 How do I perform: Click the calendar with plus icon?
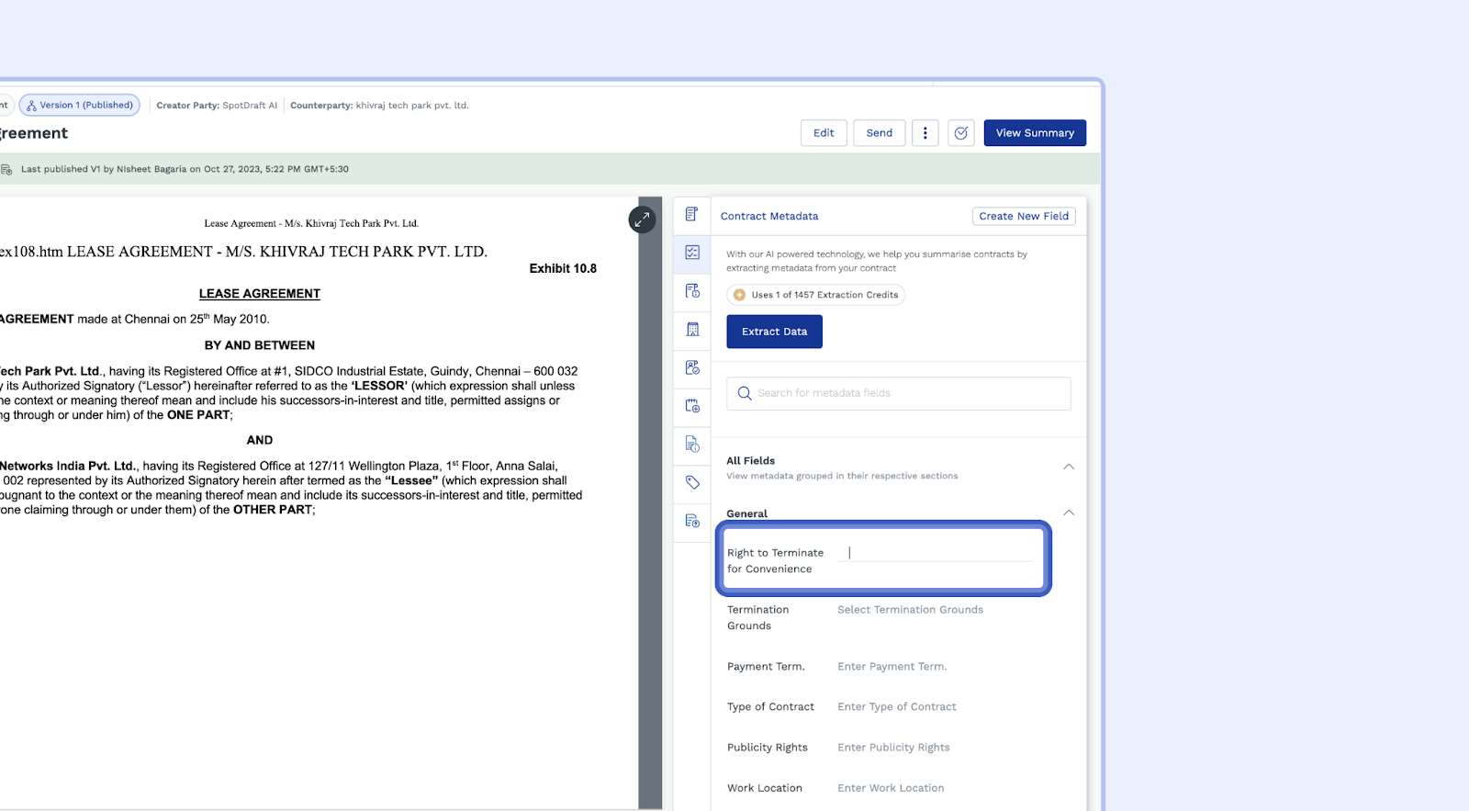coord(692,406)
